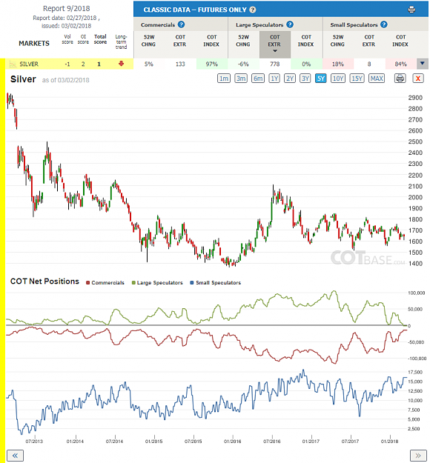The height and width of the screenshot is (463, 430).
Task: Open Large Speculators help icon
Action: point(290,24)
